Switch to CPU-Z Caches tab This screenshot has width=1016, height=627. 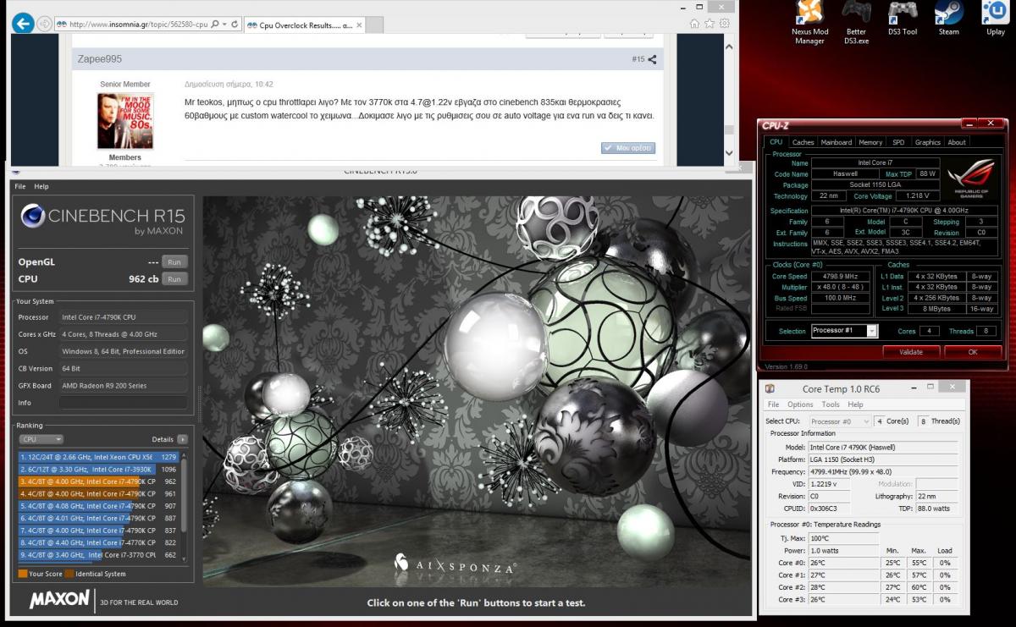803,142
